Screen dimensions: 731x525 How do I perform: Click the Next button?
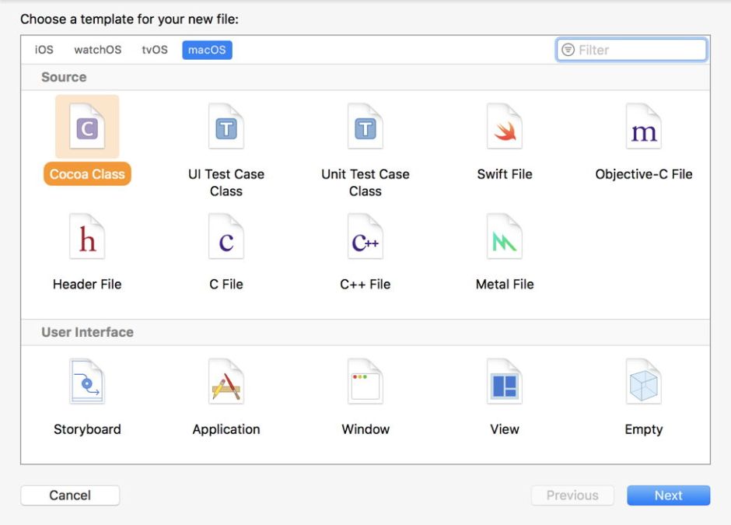click(668, 495)
